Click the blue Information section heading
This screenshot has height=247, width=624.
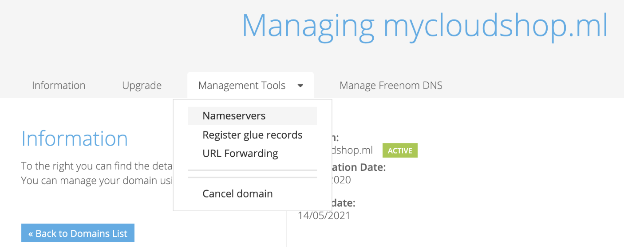tap(75, 139)
